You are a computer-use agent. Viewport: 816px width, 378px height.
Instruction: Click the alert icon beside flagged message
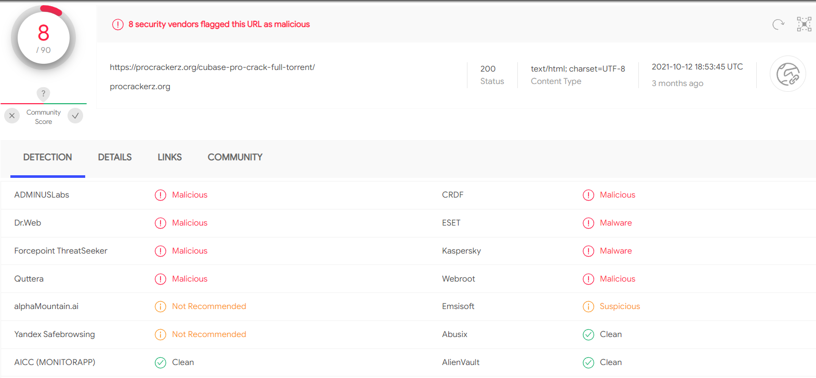tap(118, 24)
